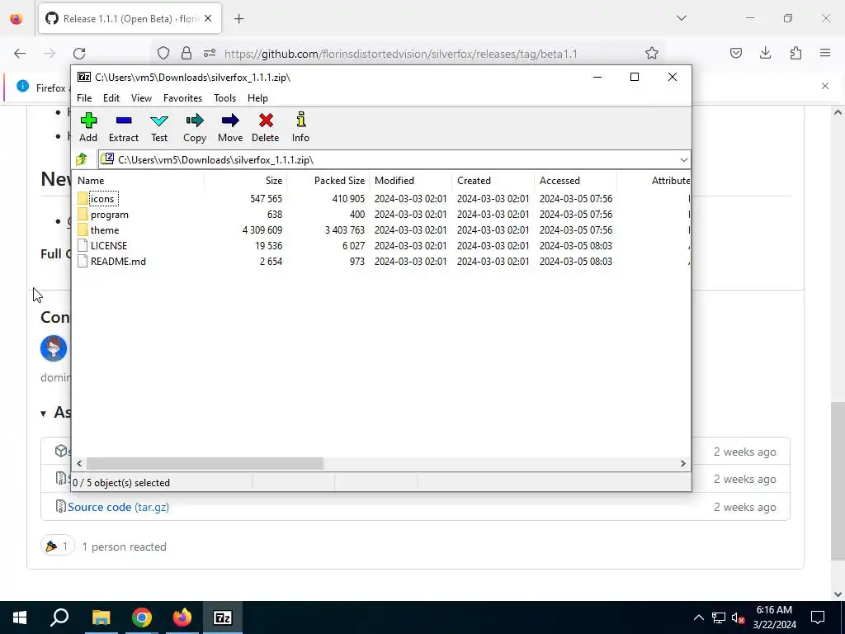This screenshot has height=634, width=845.
Task: Sort by the Name column header
Action: coord(138,181)
